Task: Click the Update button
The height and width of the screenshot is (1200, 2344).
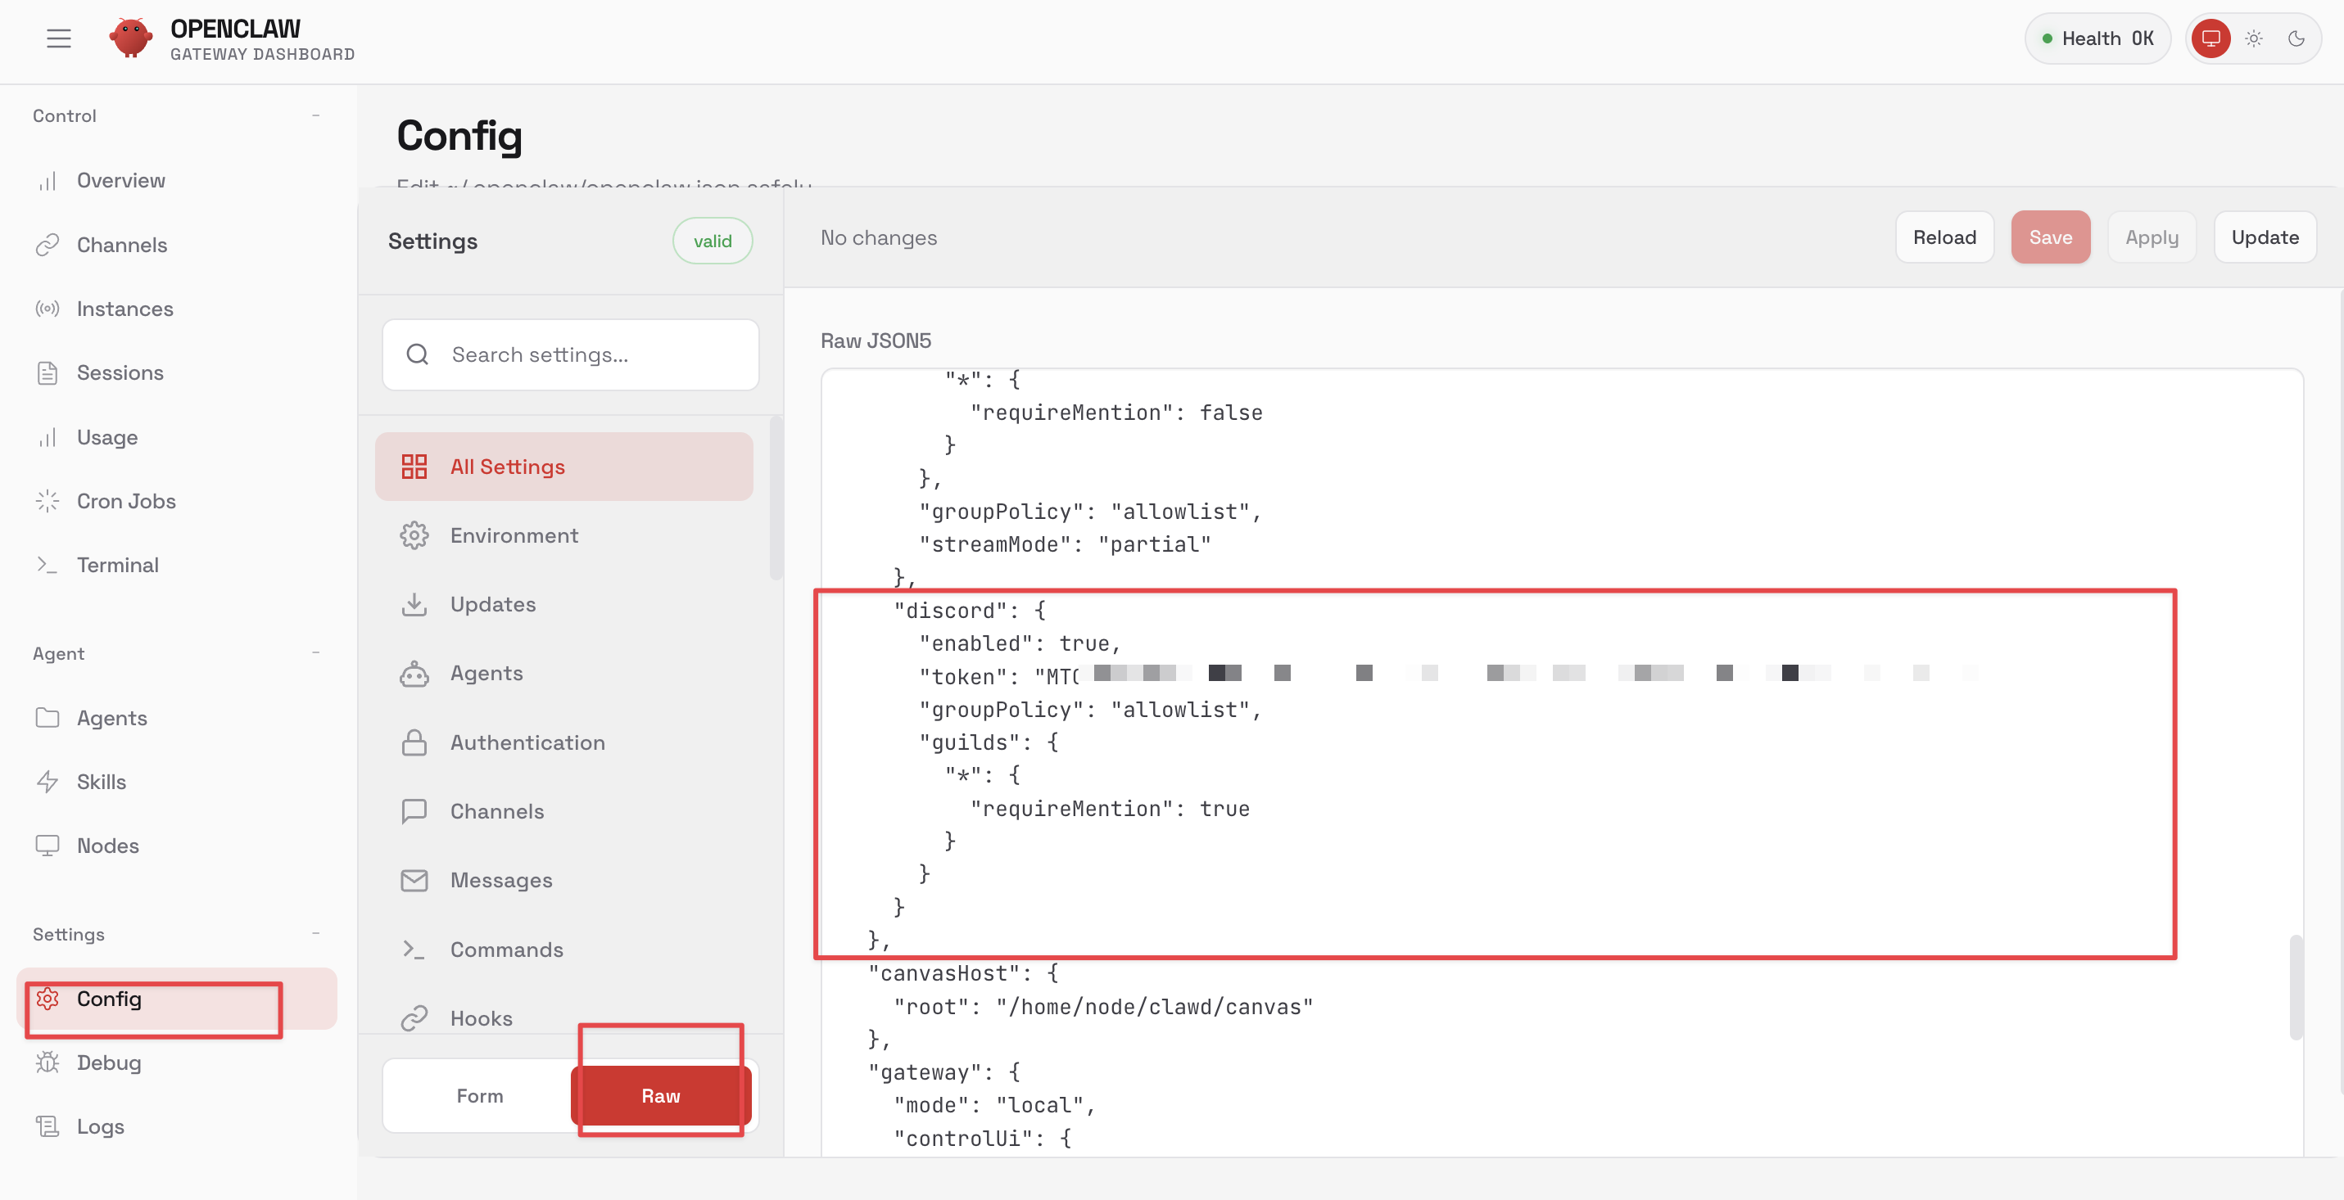Action: tap(2265, 237)
